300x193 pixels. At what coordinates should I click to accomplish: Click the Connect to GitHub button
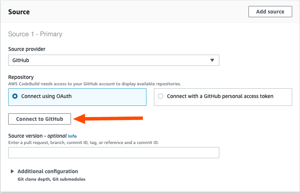(40, 119)
